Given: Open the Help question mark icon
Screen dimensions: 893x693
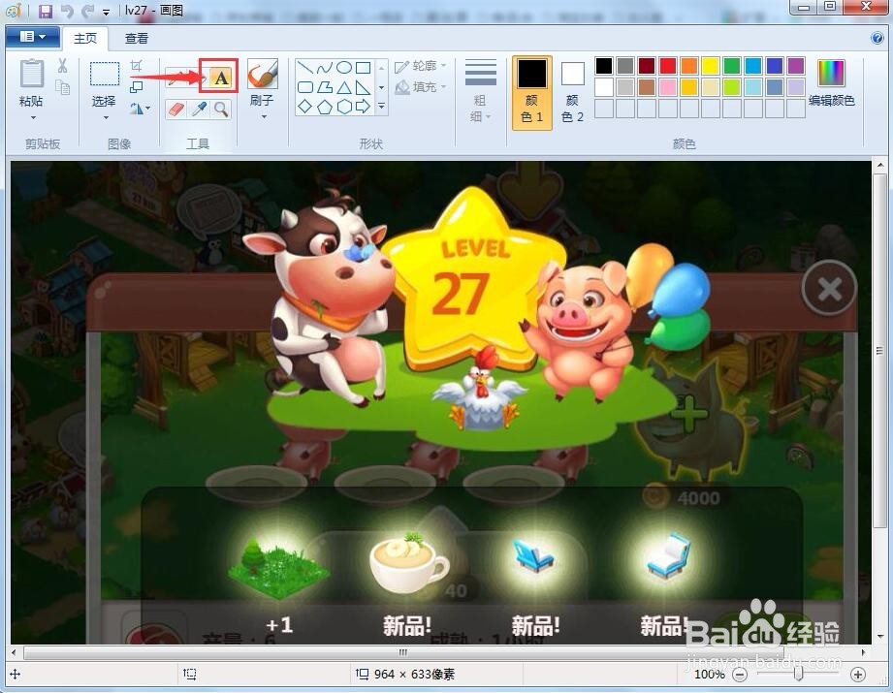Looking at the screenshot, I should point(877,38).
